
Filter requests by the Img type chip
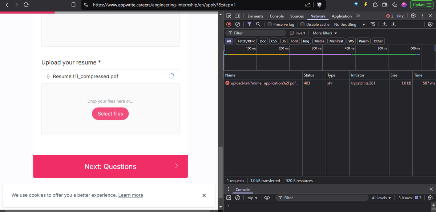tap(306, 41)
